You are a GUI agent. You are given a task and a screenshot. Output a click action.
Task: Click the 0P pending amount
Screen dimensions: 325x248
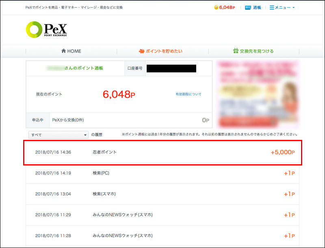[x=206, y=120]
